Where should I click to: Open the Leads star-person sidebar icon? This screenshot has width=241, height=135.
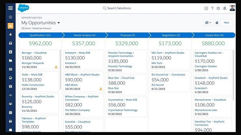pyautogui.click(x=10, y=34)
